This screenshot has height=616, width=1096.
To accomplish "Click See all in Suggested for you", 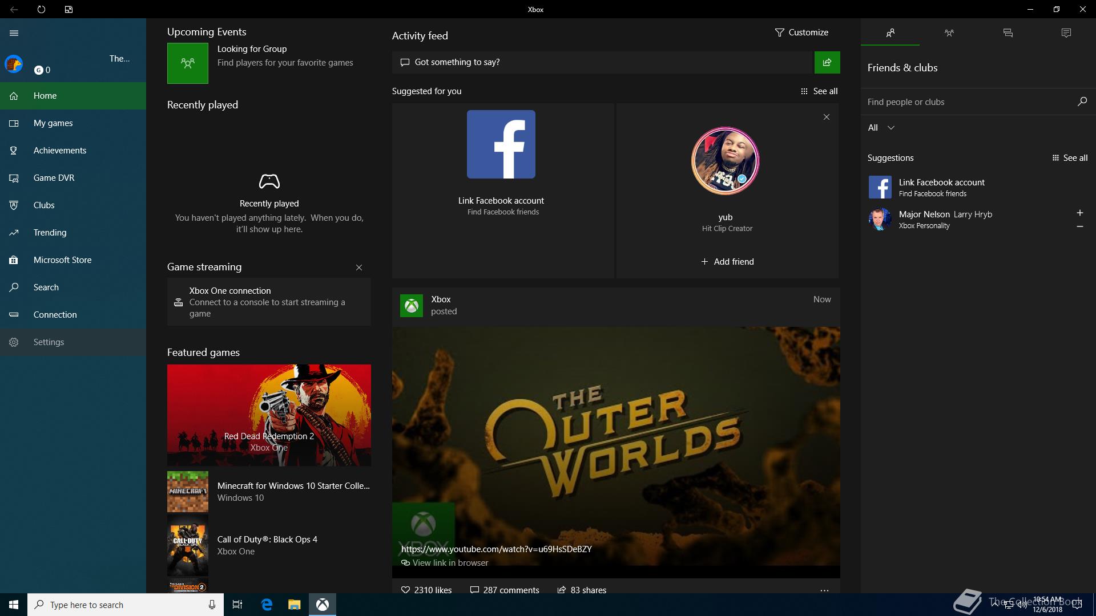I will (x=819, y=91).
